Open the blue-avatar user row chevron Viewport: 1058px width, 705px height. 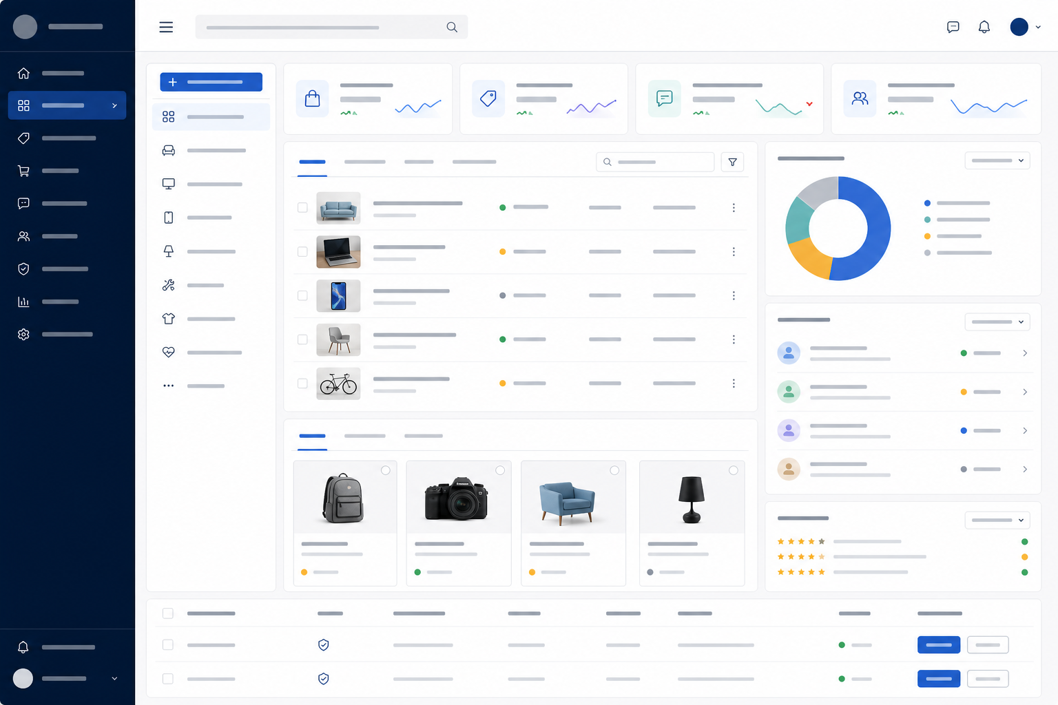tap(1025, 353)
